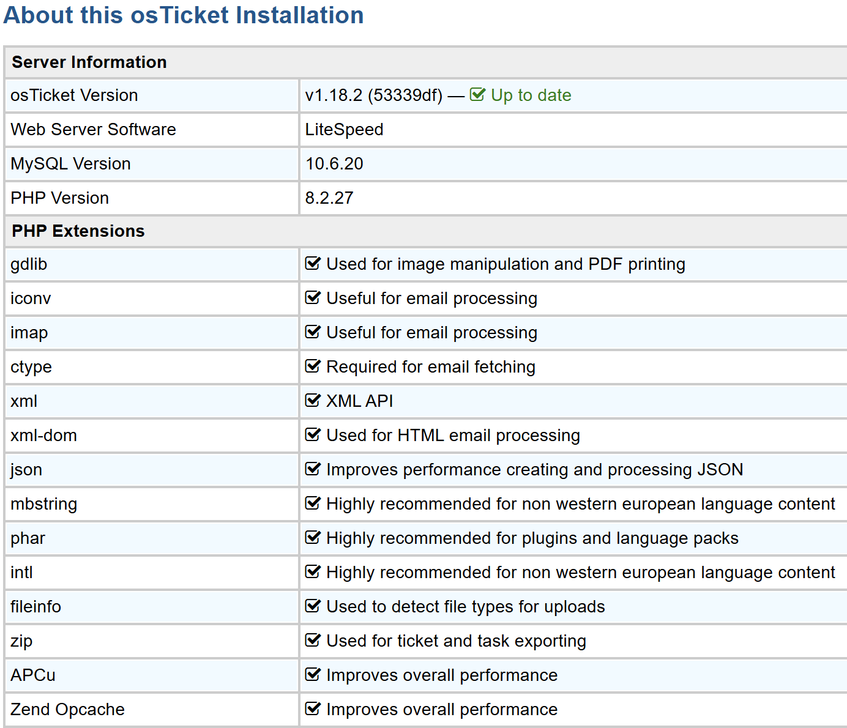The height and width of the screenshot is (728, 847).
Task: Click the LiteSpeed web server value
Action: click(344, 130)
